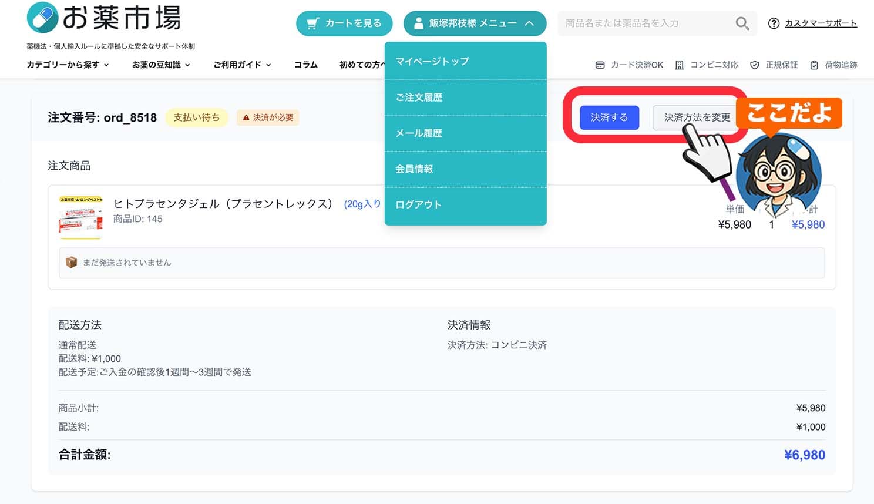Click the 荷物追跡 package tracking icon
Screen dimensions: 874x504
[814, 65]
